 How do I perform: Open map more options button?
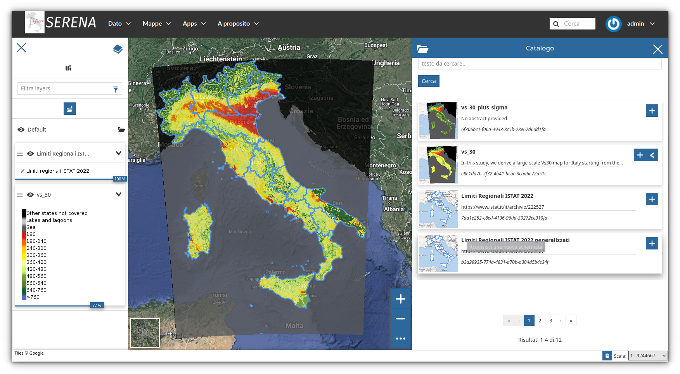[x=401, y=338]
